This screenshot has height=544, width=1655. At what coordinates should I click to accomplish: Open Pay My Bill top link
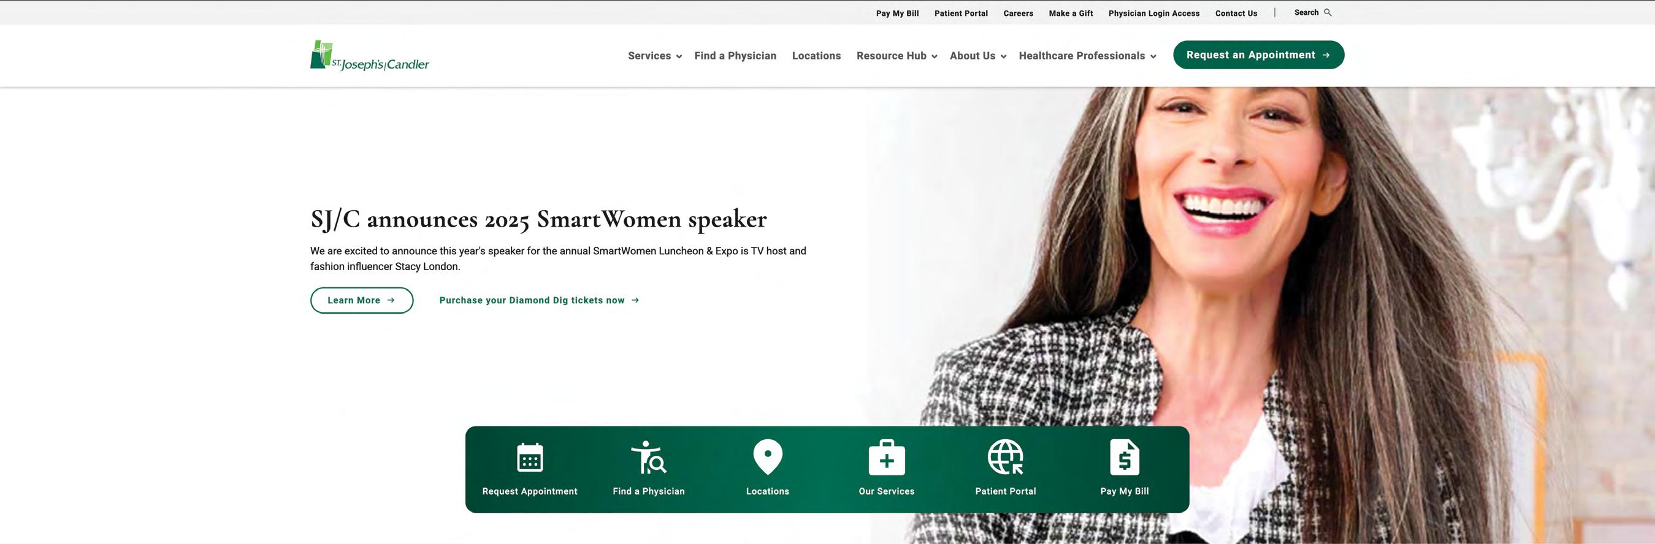click(897, 13)
